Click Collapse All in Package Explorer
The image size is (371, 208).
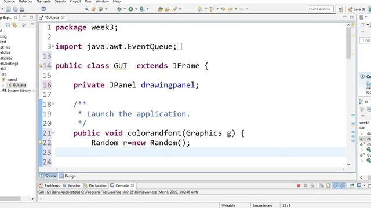pos(8,25)
